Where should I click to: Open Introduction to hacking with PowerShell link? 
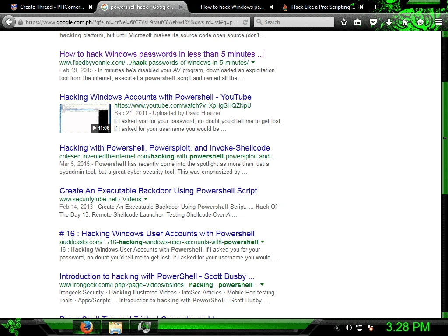157,276
